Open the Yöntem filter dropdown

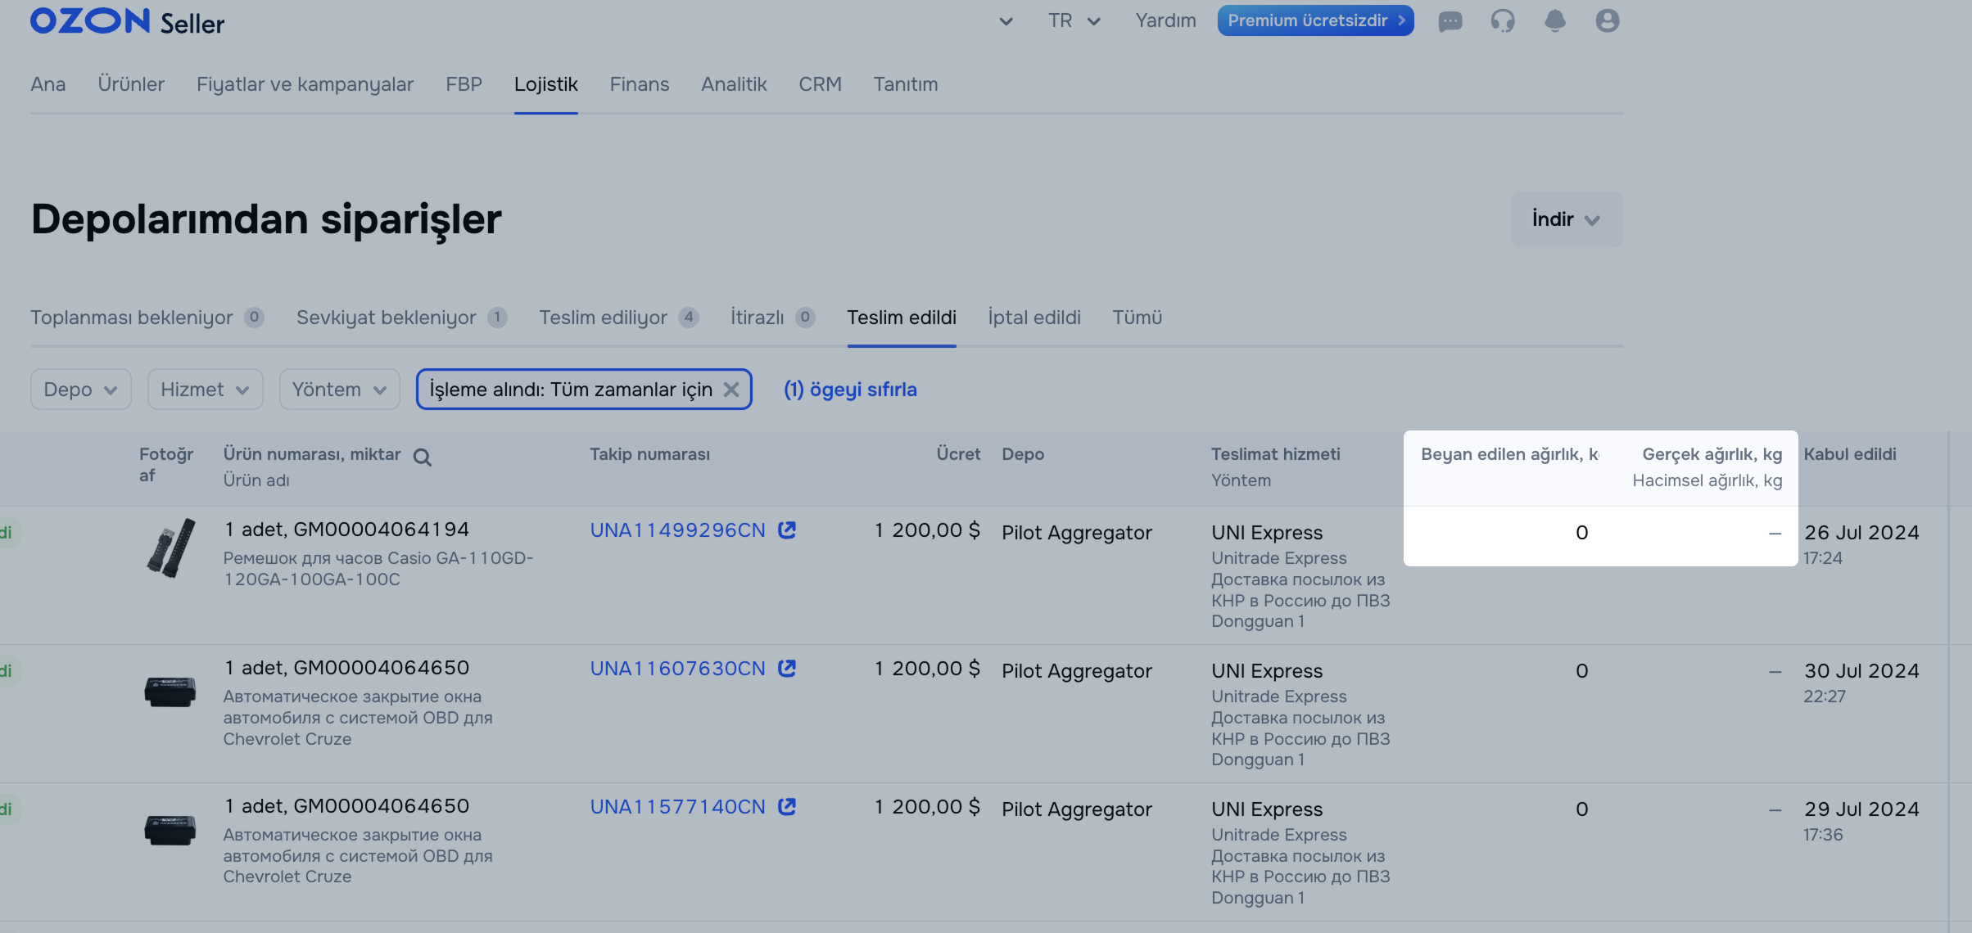339,390
